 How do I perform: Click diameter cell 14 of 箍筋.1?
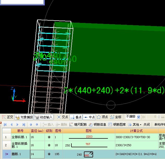[x=37, y=154]
